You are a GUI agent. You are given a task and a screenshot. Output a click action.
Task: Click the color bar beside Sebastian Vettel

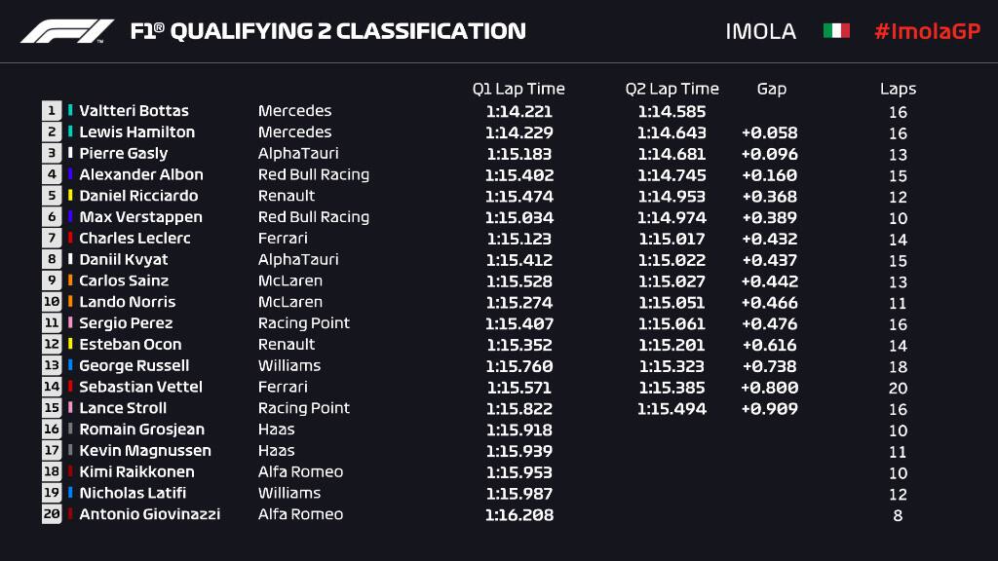click(x=70, y=387)
